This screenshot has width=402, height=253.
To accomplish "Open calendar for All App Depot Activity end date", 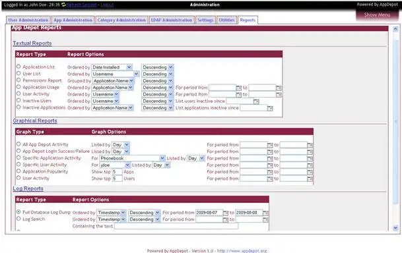I will [x=310, y=145].
